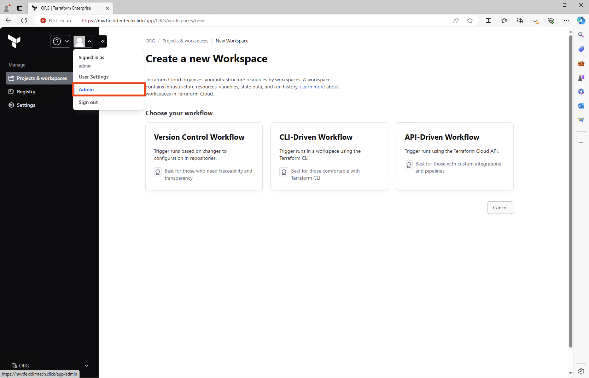
Task: Refresh the page
Action: (x=24, y=21)
